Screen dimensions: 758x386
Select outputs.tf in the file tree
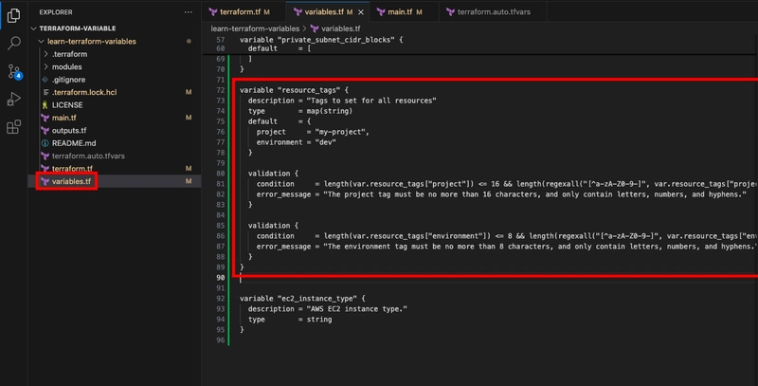[x=69, y=131]
